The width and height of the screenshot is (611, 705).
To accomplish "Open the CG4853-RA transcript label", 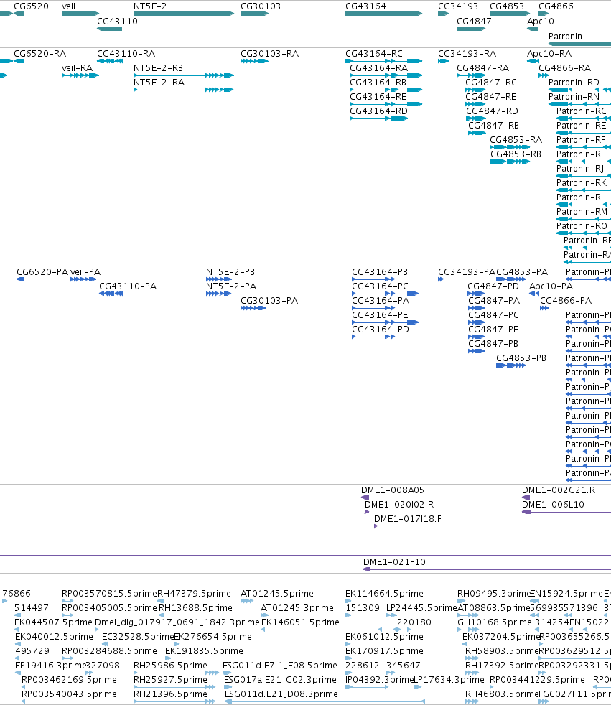I will [516, 140].
